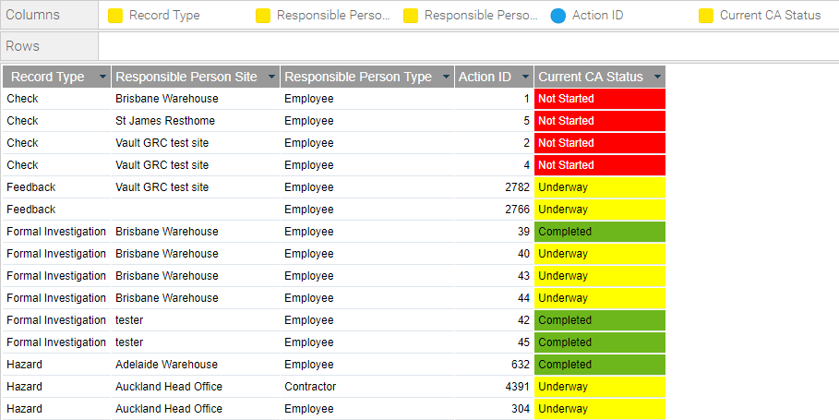Open the Action ID column dropdown arrow
Viewport: 839px width, 420px height.
coord(525,77)
